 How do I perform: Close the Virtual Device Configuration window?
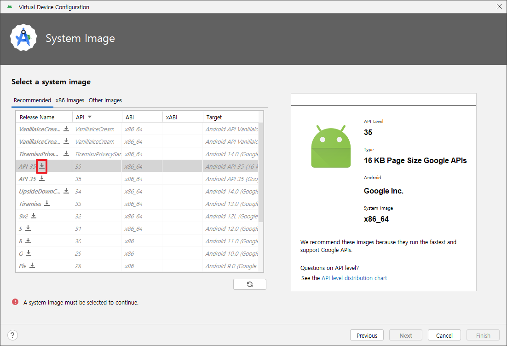coord(499,6)
